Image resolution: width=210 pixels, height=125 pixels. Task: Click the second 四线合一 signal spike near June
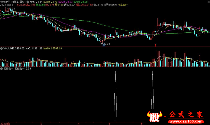[153, 90]
